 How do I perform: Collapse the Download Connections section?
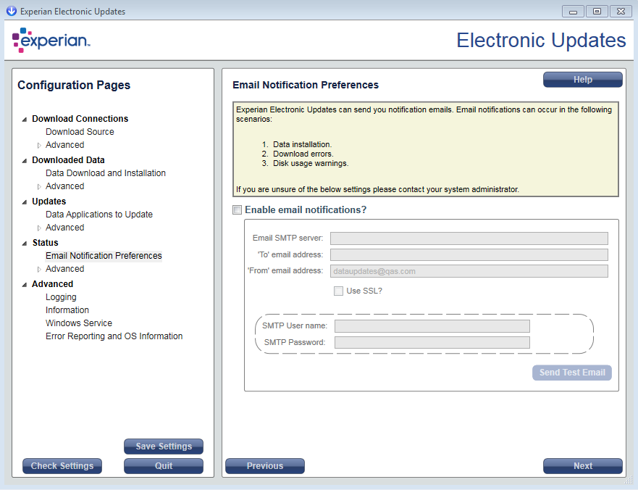click(x=25, y=120)
